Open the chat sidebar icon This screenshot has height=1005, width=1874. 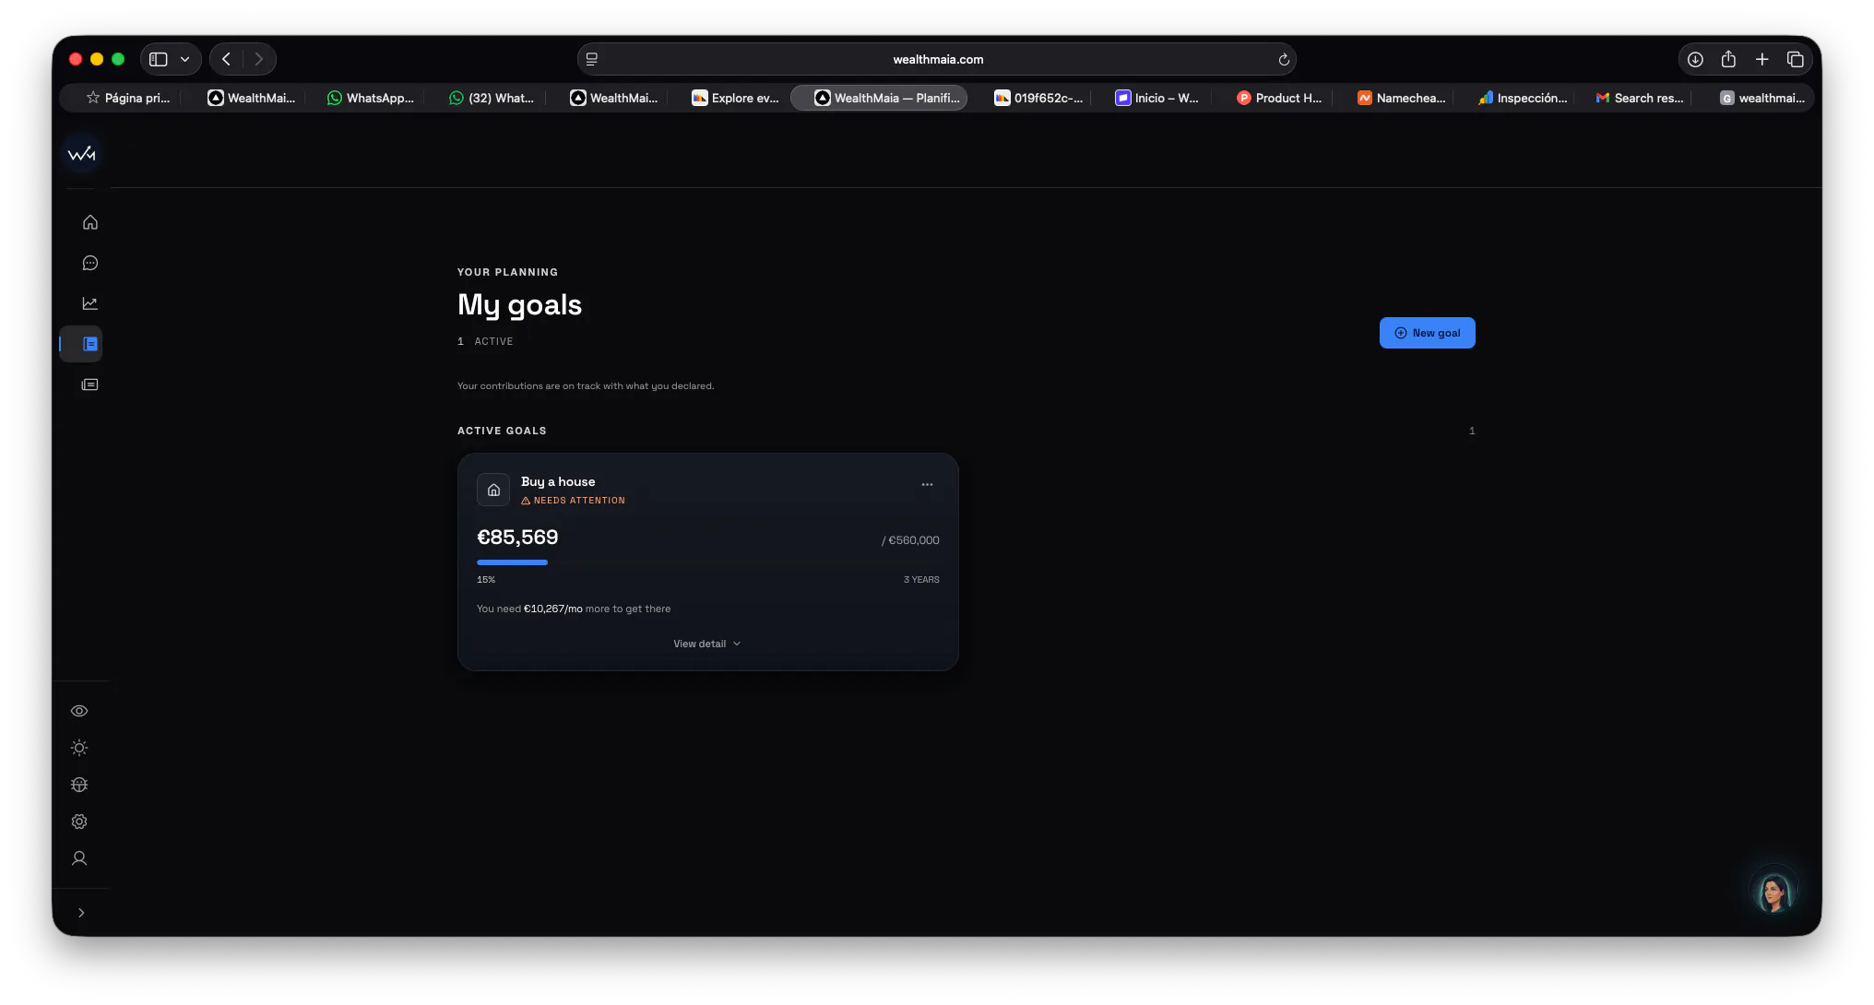click(x=90, y=263)
